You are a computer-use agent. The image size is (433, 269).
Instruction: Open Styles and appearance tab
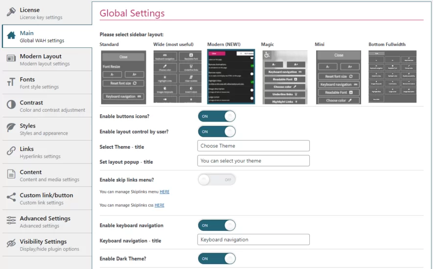pyautogui.click(x=47, y=129)
